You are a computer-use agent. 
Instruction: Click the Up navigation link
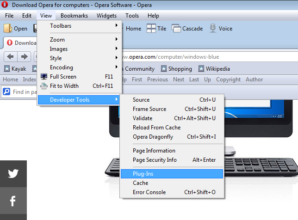click(x=207, y=79)
